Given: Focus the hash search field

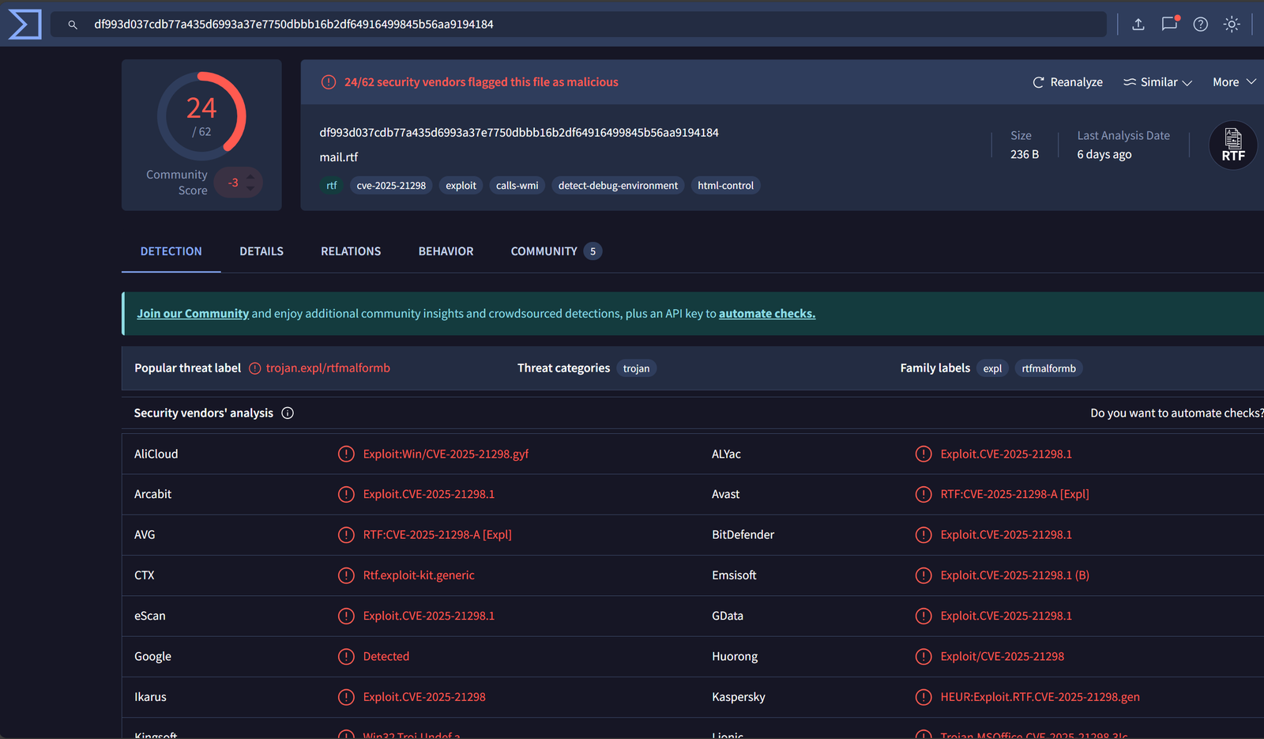Looking at the screenshot, I should coord(578,25).
